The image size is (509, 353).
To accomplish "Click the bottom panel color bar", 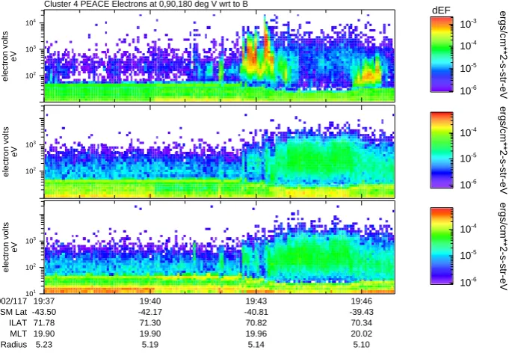I will [x=441, y=246].
